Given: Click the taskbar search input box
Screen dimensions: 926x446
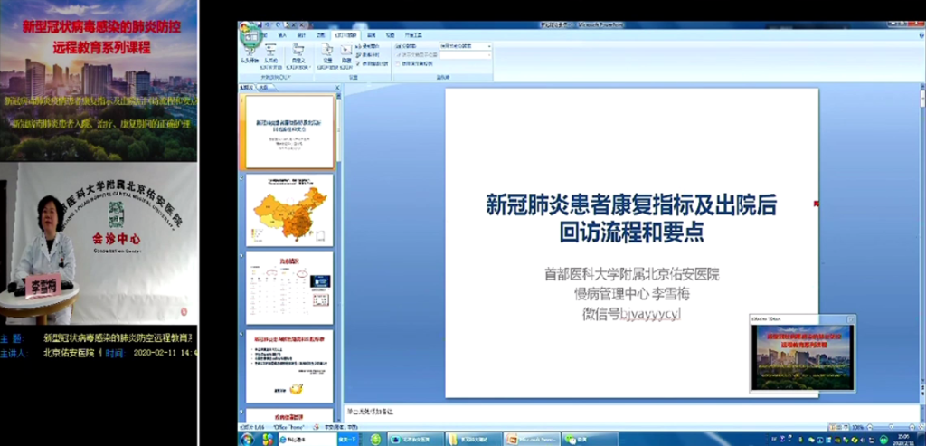Looking at the screenshot, I should click(307, 440).
